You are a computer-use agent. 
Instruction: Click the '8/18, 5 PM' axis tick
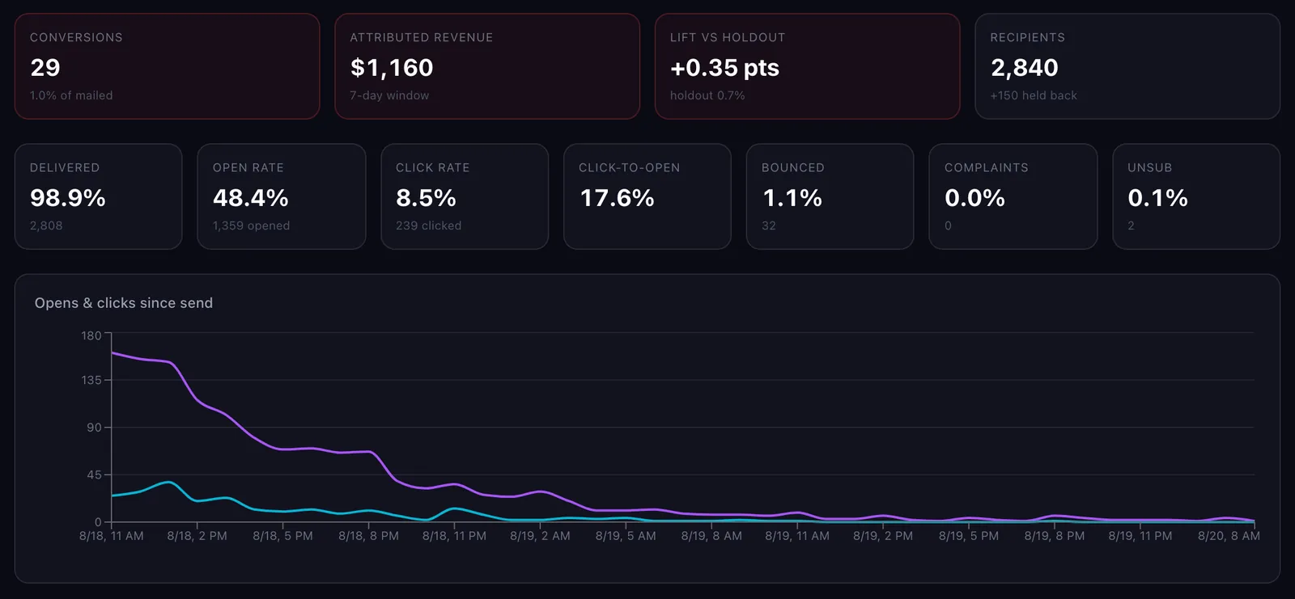282,536
